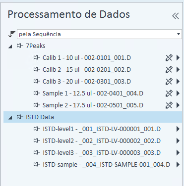Collapse the 7Peaks tree node
Image resolution: width=184 pixels, height=186 pixels.
coord(10,46)
